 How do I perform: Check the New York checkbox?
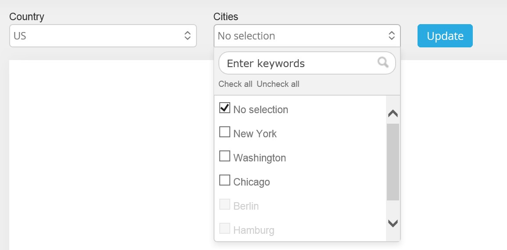pos(225,132)
